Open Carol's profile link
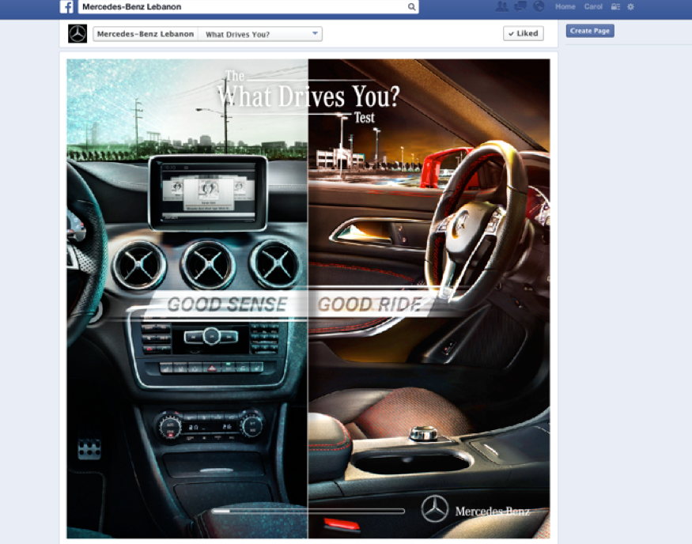The width and height of the screenshot is (692, 544). pyautogui.click(x=593, y=6)
